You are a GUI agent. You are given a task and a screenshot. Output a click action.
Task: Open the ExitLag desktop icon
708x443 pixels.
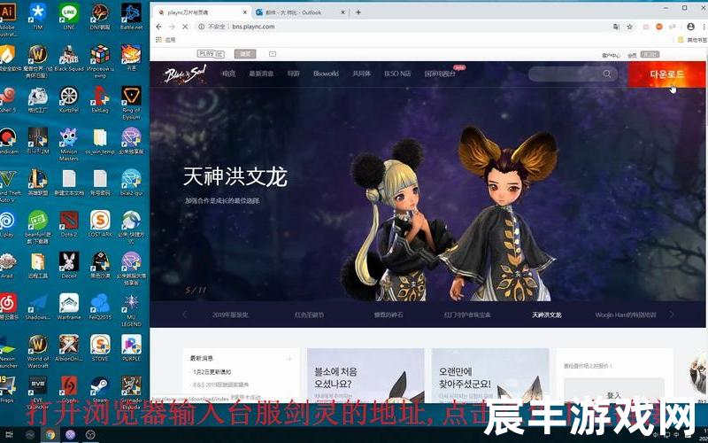click(100, 99)
